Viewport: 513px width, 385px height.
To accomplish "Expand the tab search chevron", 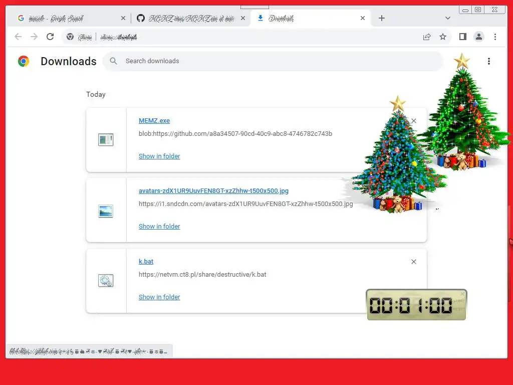I will (x=448, y=18).
